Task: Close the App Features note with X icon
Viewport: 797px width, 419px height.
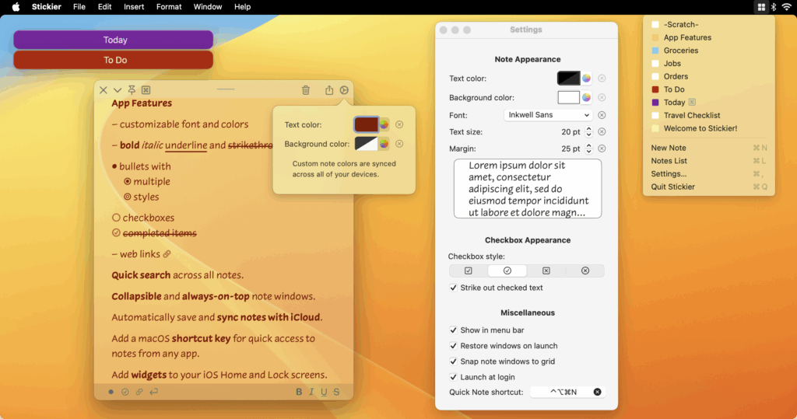Action: pyautogui.click(x=104, y=90)
